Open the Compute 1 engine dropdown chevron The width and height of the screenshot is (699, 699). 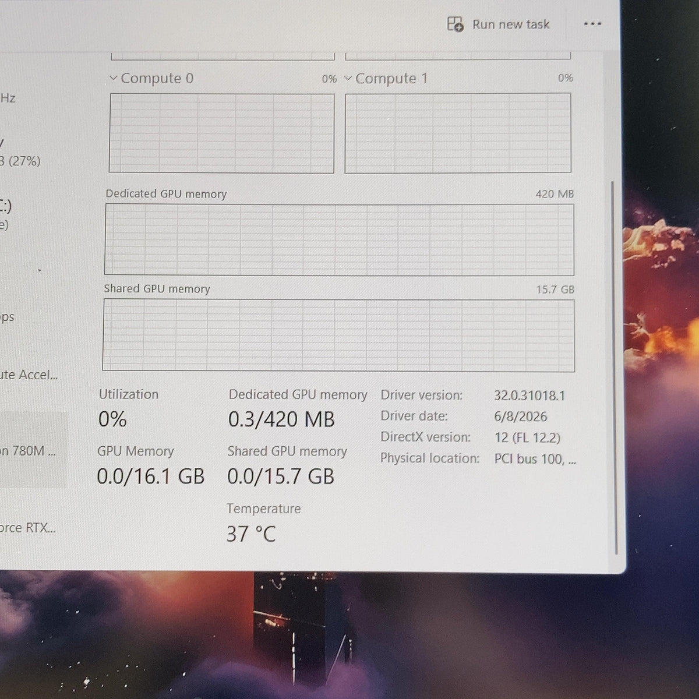coord(348,78)
